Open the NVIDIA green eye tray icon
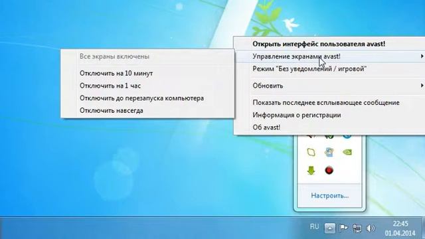The width and height of the screenshot is (425, 239). click(x=347, y=152)
